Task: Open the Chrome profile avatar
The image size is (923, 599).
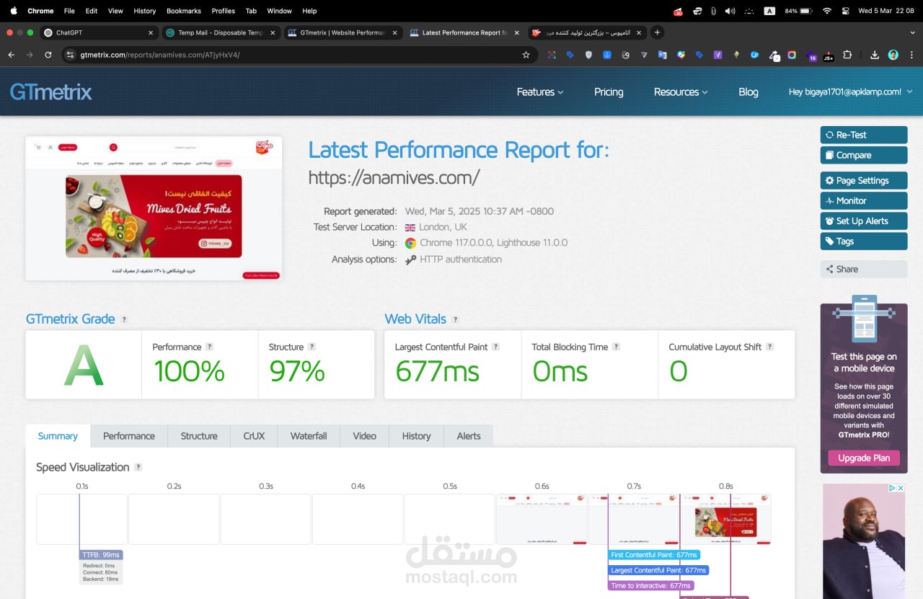Action: [893, 55]
